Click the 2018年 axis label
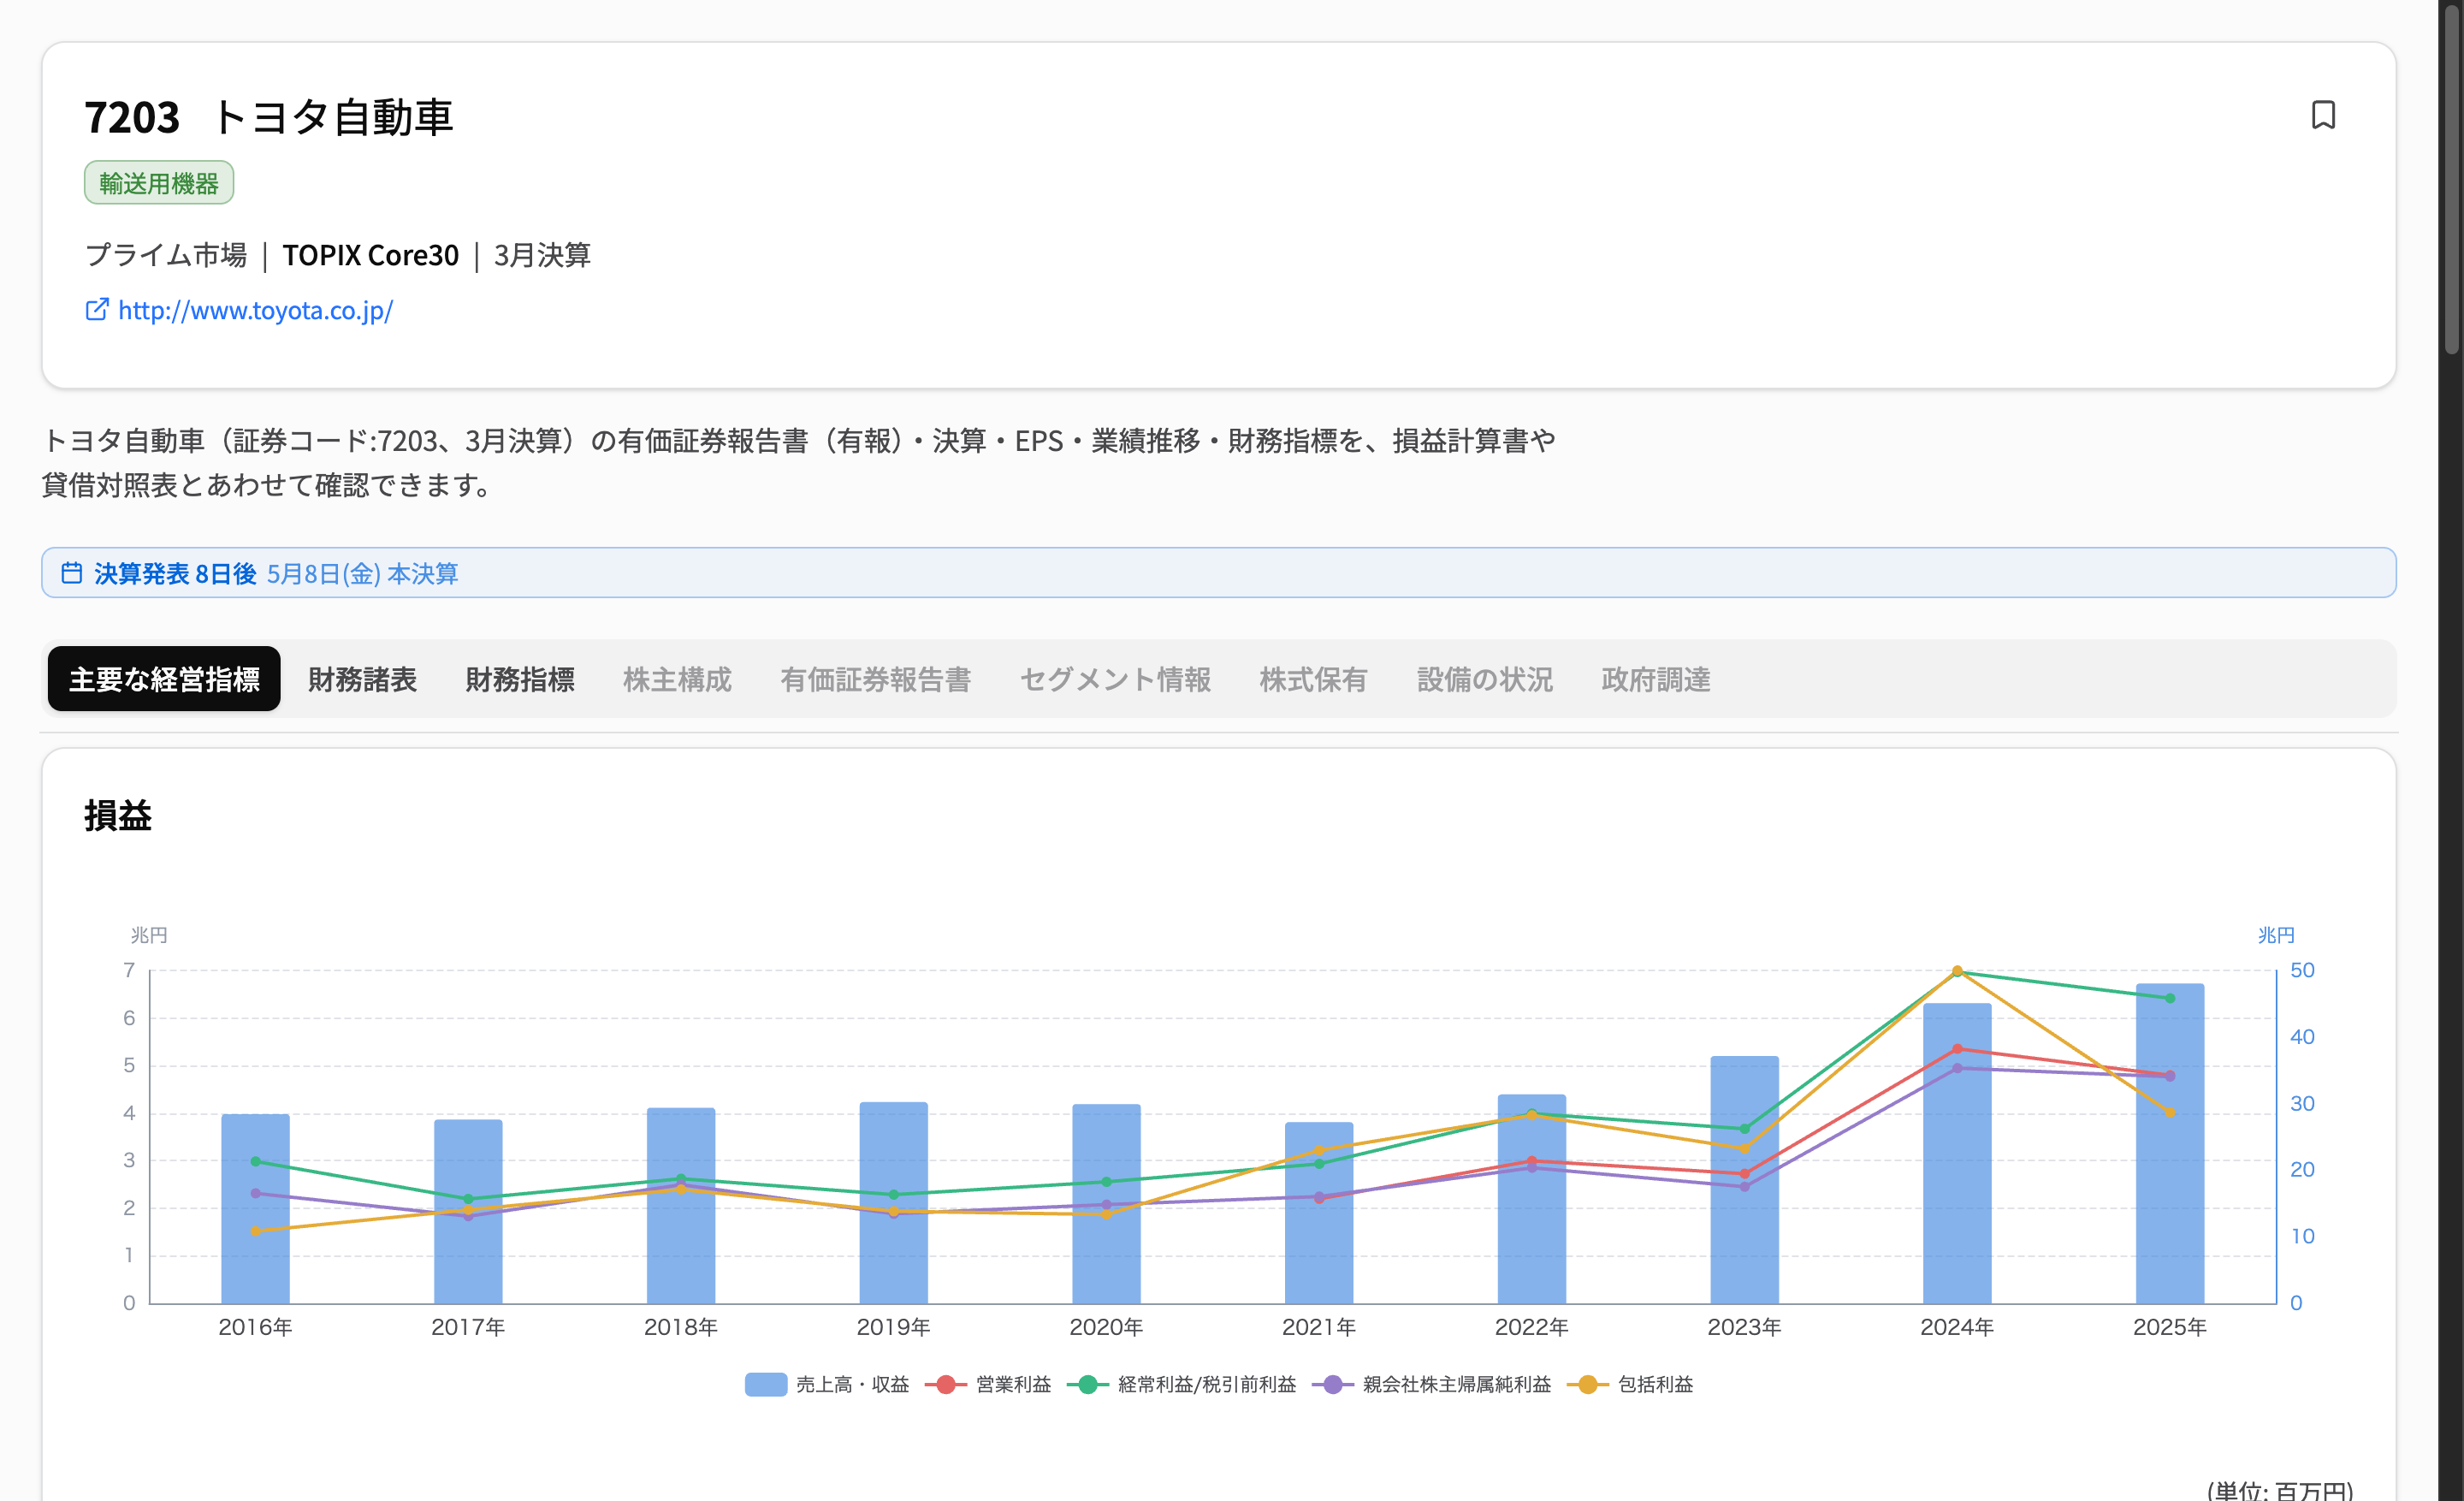2464x1501 pixels. (x=681, y=1327)
